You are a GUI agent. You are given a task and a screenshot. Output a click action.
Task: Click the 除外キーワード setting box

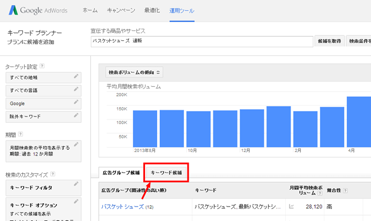[x=44, y=117]
